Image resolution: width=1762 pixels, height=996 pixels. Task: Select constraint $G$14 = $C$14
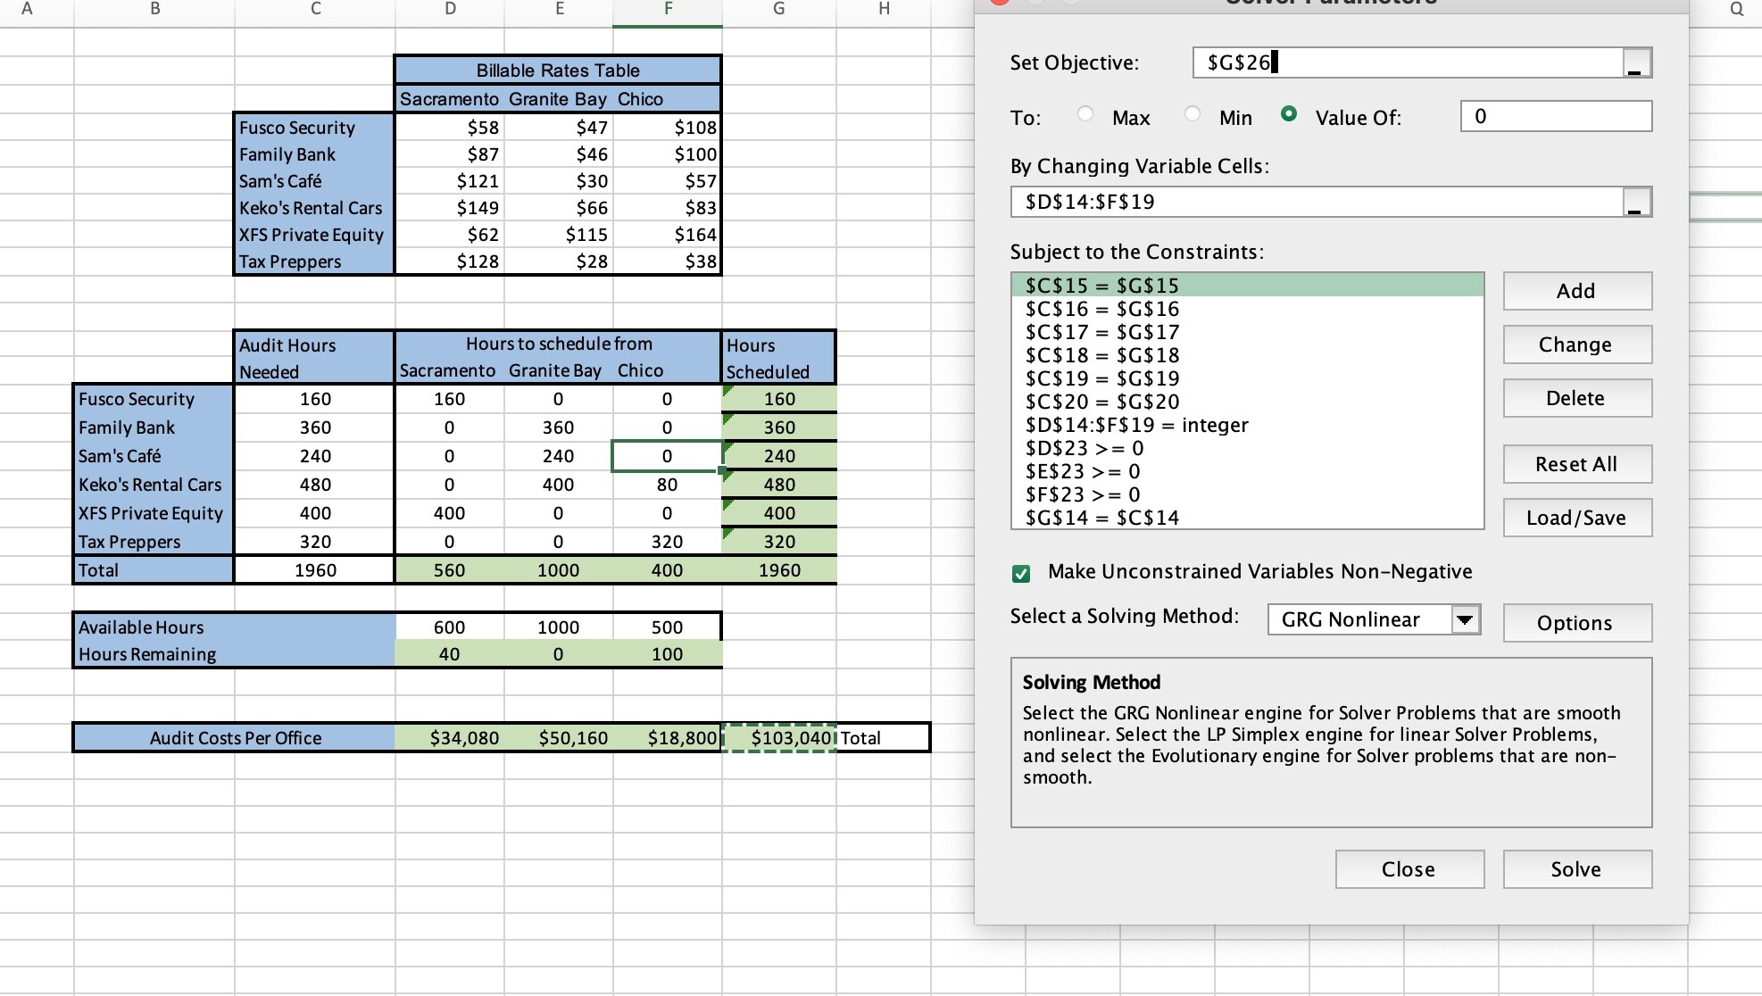point(1101,518)
